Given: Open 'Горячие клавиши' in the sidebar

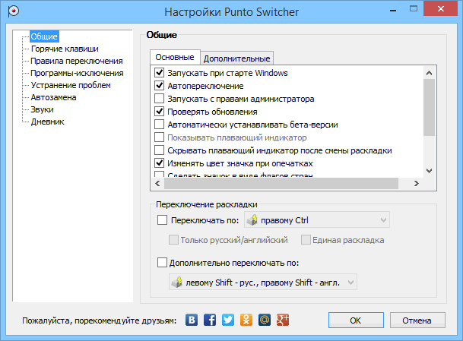Looking at the screenshot, I should 64,48.
